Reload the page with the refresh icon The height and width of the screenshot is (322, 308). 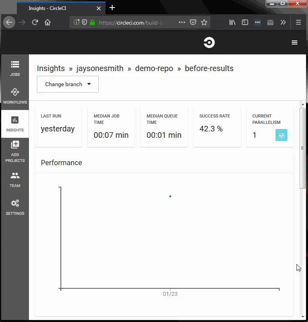pos(35,22)
